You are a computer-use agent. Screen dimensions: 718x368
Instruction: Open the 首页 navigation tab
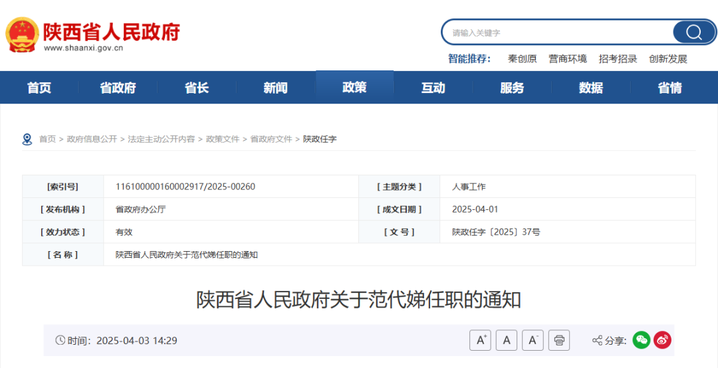(39, 88)
